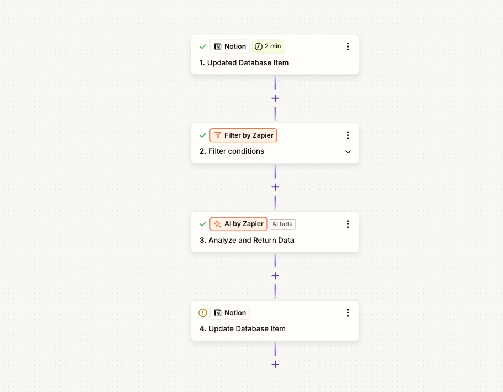The height and width of the screenshot is (392, 503).
Task: Click the Filter by Zapier badge
Action: [243, 135]
